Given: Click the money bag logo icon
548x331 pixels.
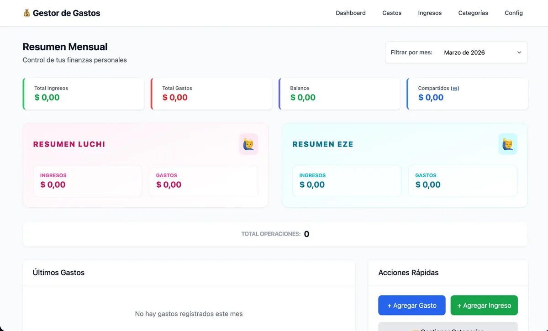Looking at the screenshot, I should click(26, 13).
